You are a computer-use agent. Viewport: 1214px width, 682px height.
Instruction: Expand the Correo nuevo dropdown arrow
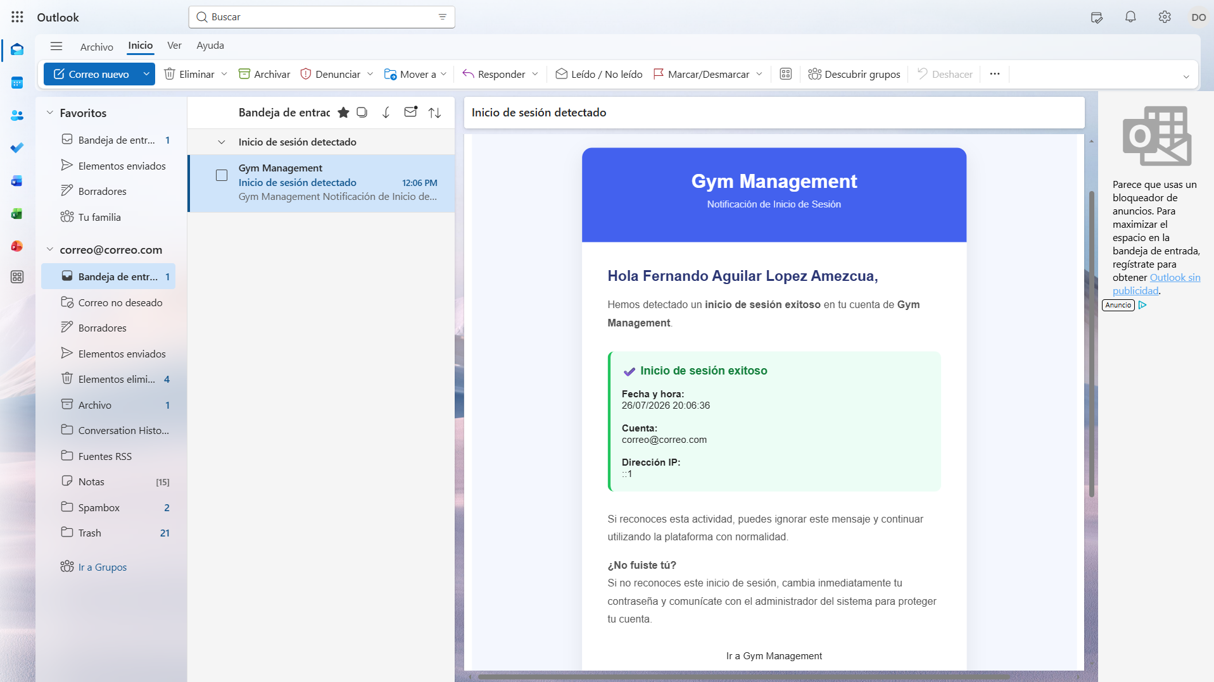(146, 74)
